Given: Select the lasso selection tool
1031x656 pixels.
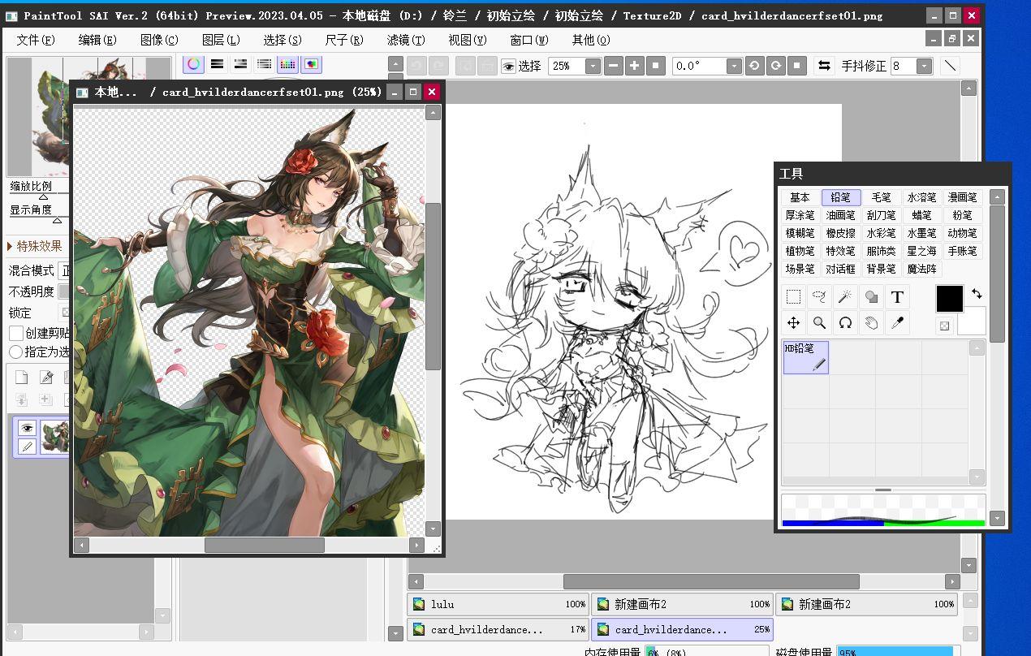Looking at the screenshot, I should [819, 297].
